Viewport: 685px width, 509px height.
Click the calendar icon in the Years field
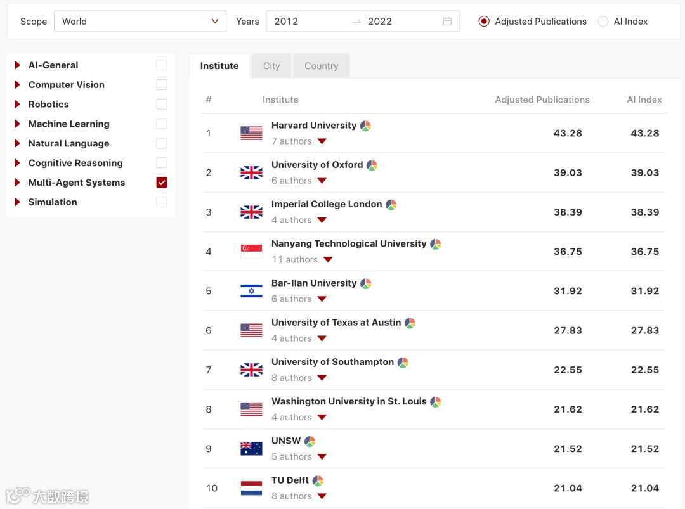(447, 22)
